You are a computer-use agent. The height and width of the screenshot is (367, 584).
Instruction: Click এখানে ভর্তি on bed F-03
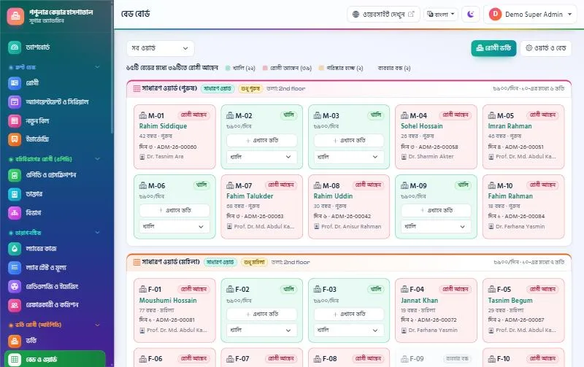tap(349, 314)
